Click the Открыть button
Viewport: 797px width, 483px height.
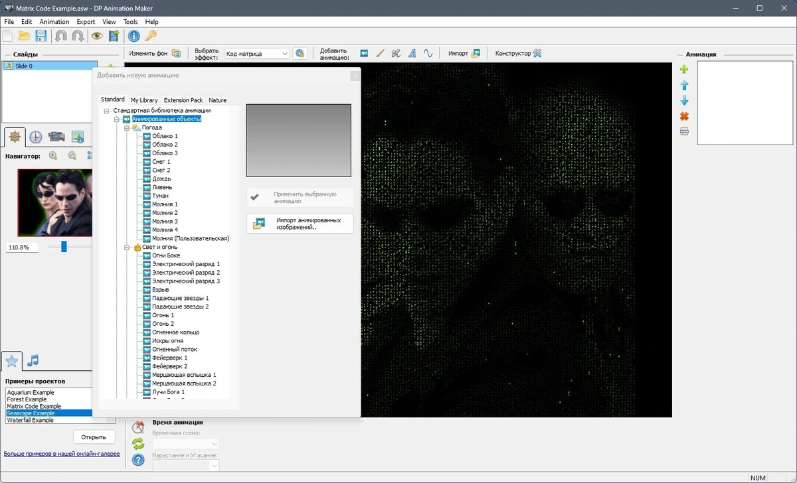(94, 437)
